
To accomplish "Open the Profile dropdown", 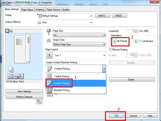I will pyautogui.click(x=65, y=16).
